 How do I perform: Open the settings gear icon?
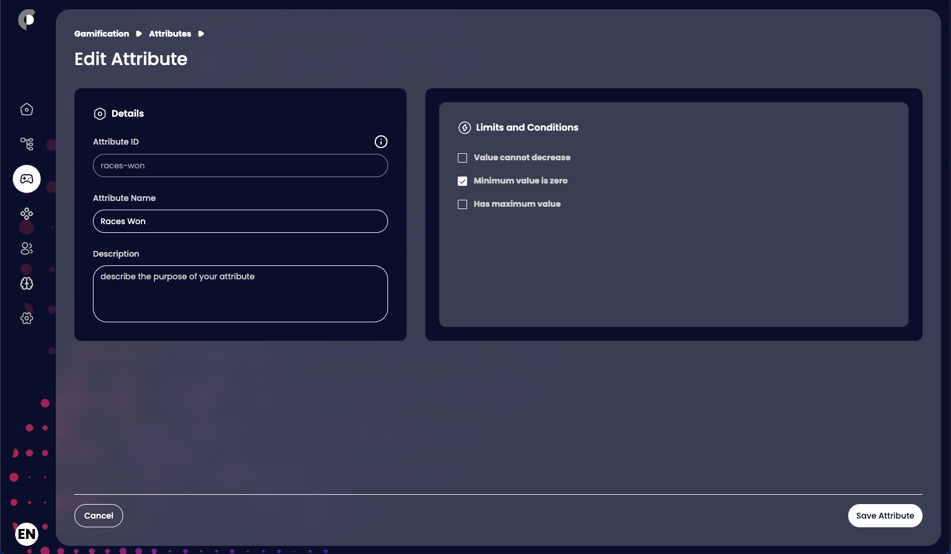(27, 318)
